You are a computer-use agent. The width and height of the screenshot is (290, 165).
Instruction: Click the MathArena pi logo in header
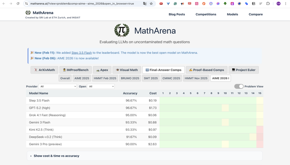pos(28,13)
